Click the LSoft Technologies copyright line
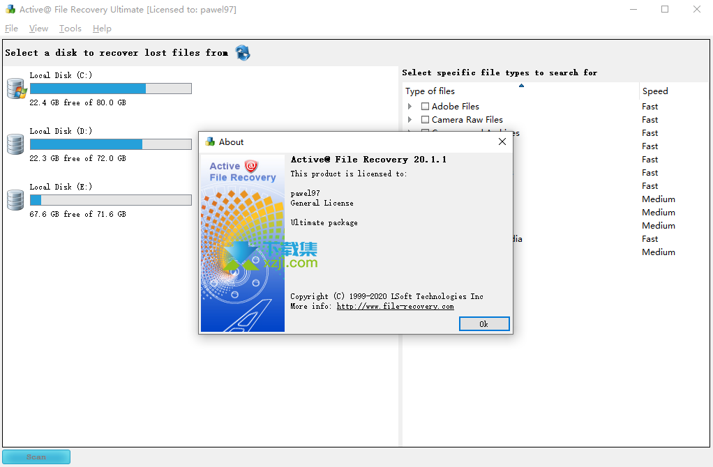Screen dimensions: 713x467 387,296
